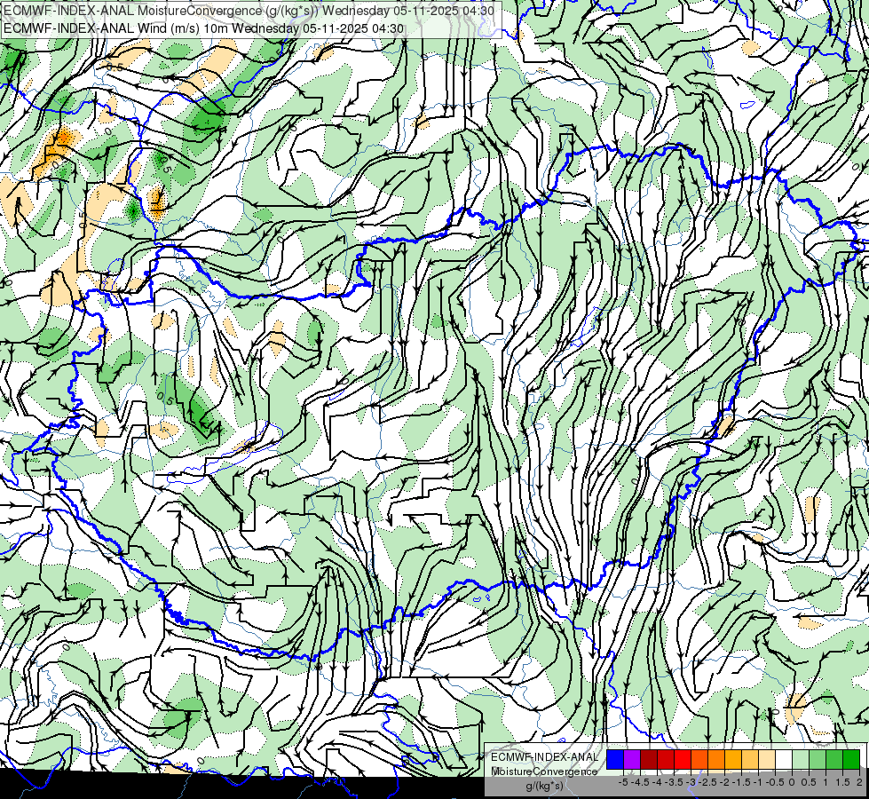
Task: Select the white legend swatch
Action: click(x=784, y=759)
